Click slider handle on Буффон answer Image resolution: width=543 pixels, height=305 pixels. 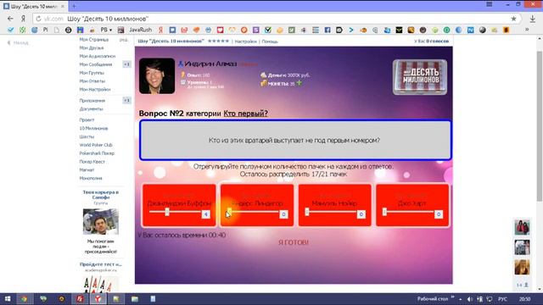pos(167,212)
